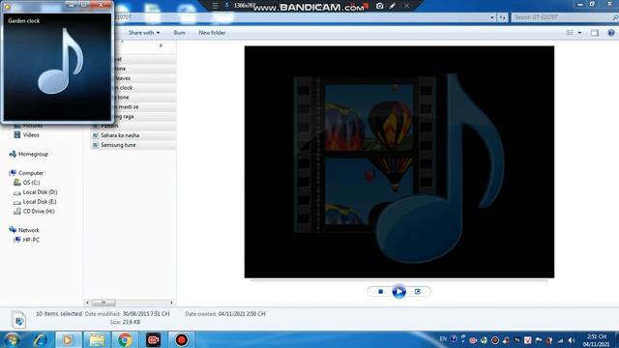Open HP-PC network computer
The image size is (619, 348).
(31, 240)
